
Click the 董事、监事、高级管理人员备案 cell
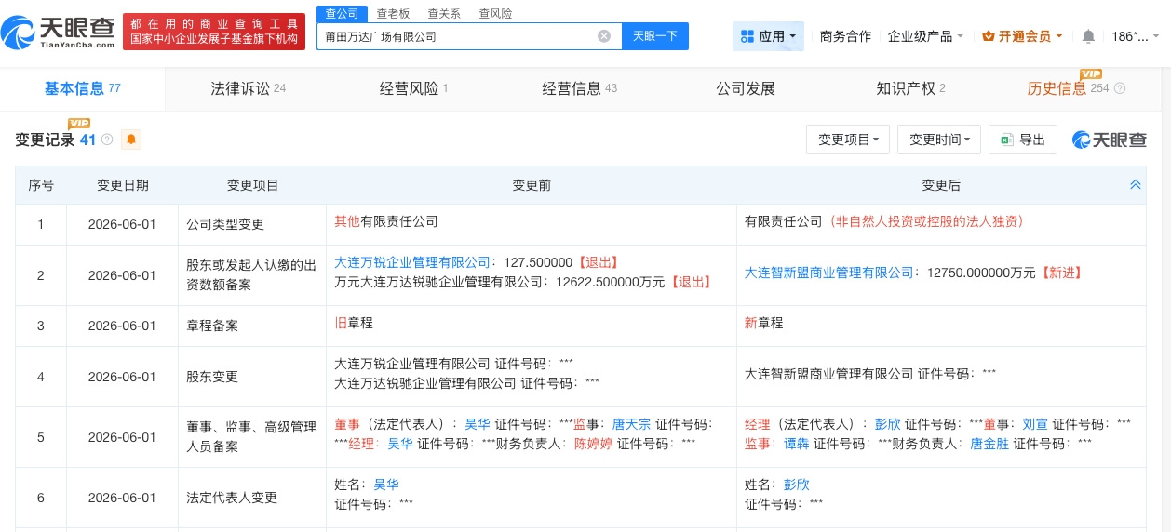pos(252,437)
